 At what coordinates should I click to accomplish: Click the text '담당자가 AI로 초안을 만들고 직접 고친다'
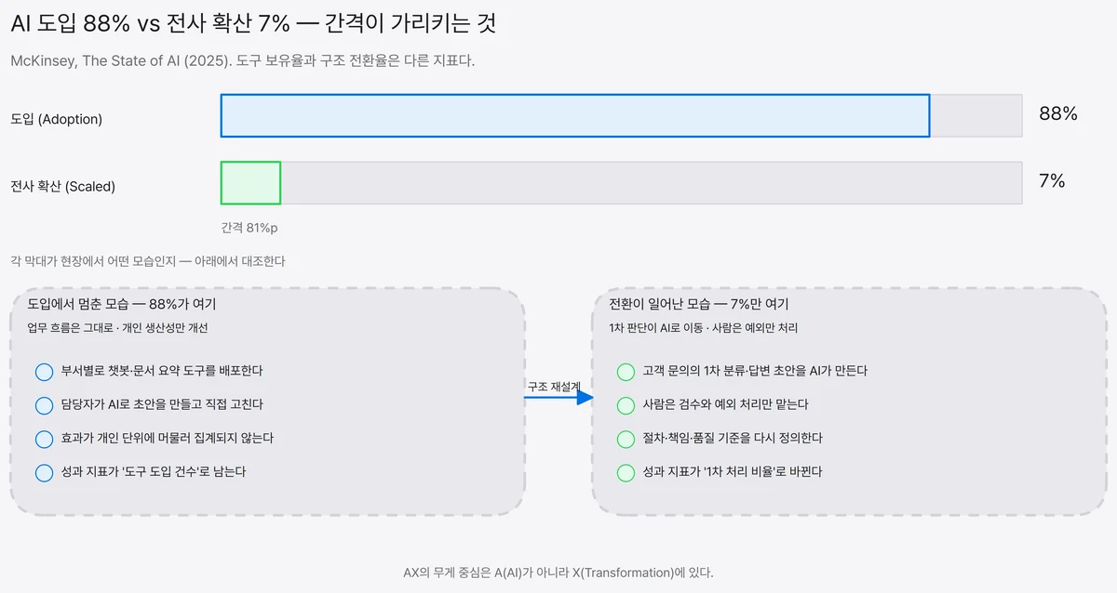(x=162, y=404)
